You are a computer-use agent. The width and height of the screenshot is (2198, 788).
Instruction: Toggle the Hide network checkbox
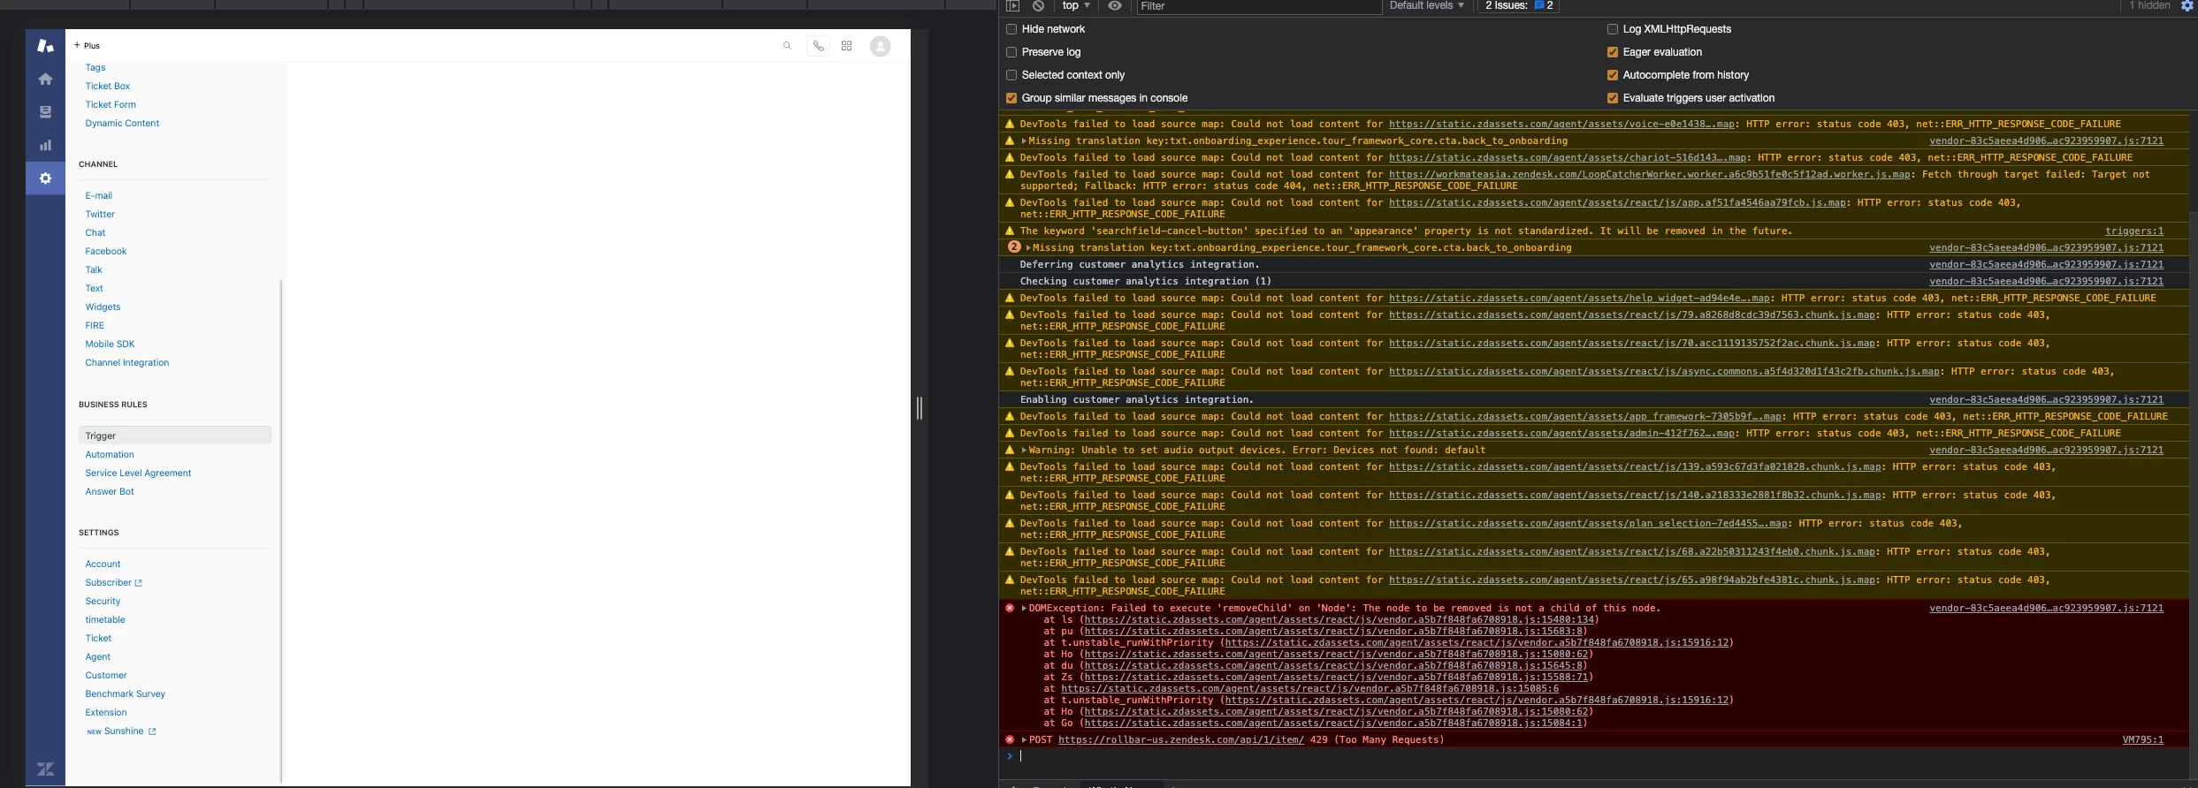pyautogui.click(x=1011, y=29)
